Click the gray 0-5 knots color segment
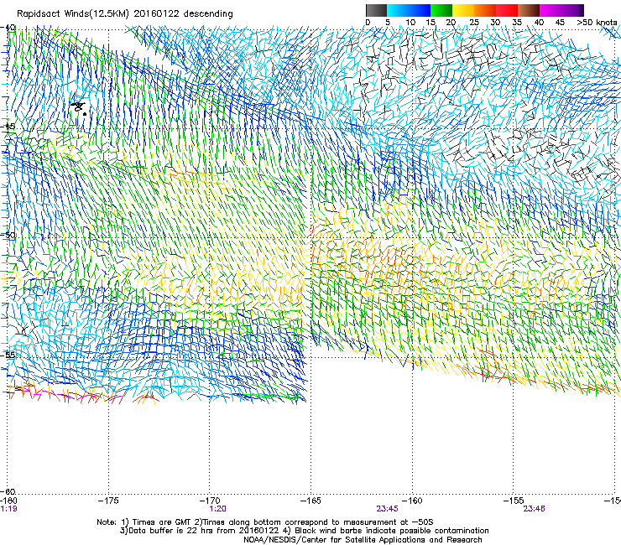Image resolution: width=621 pixels, height=545 pixels. (x=376, y=10)
